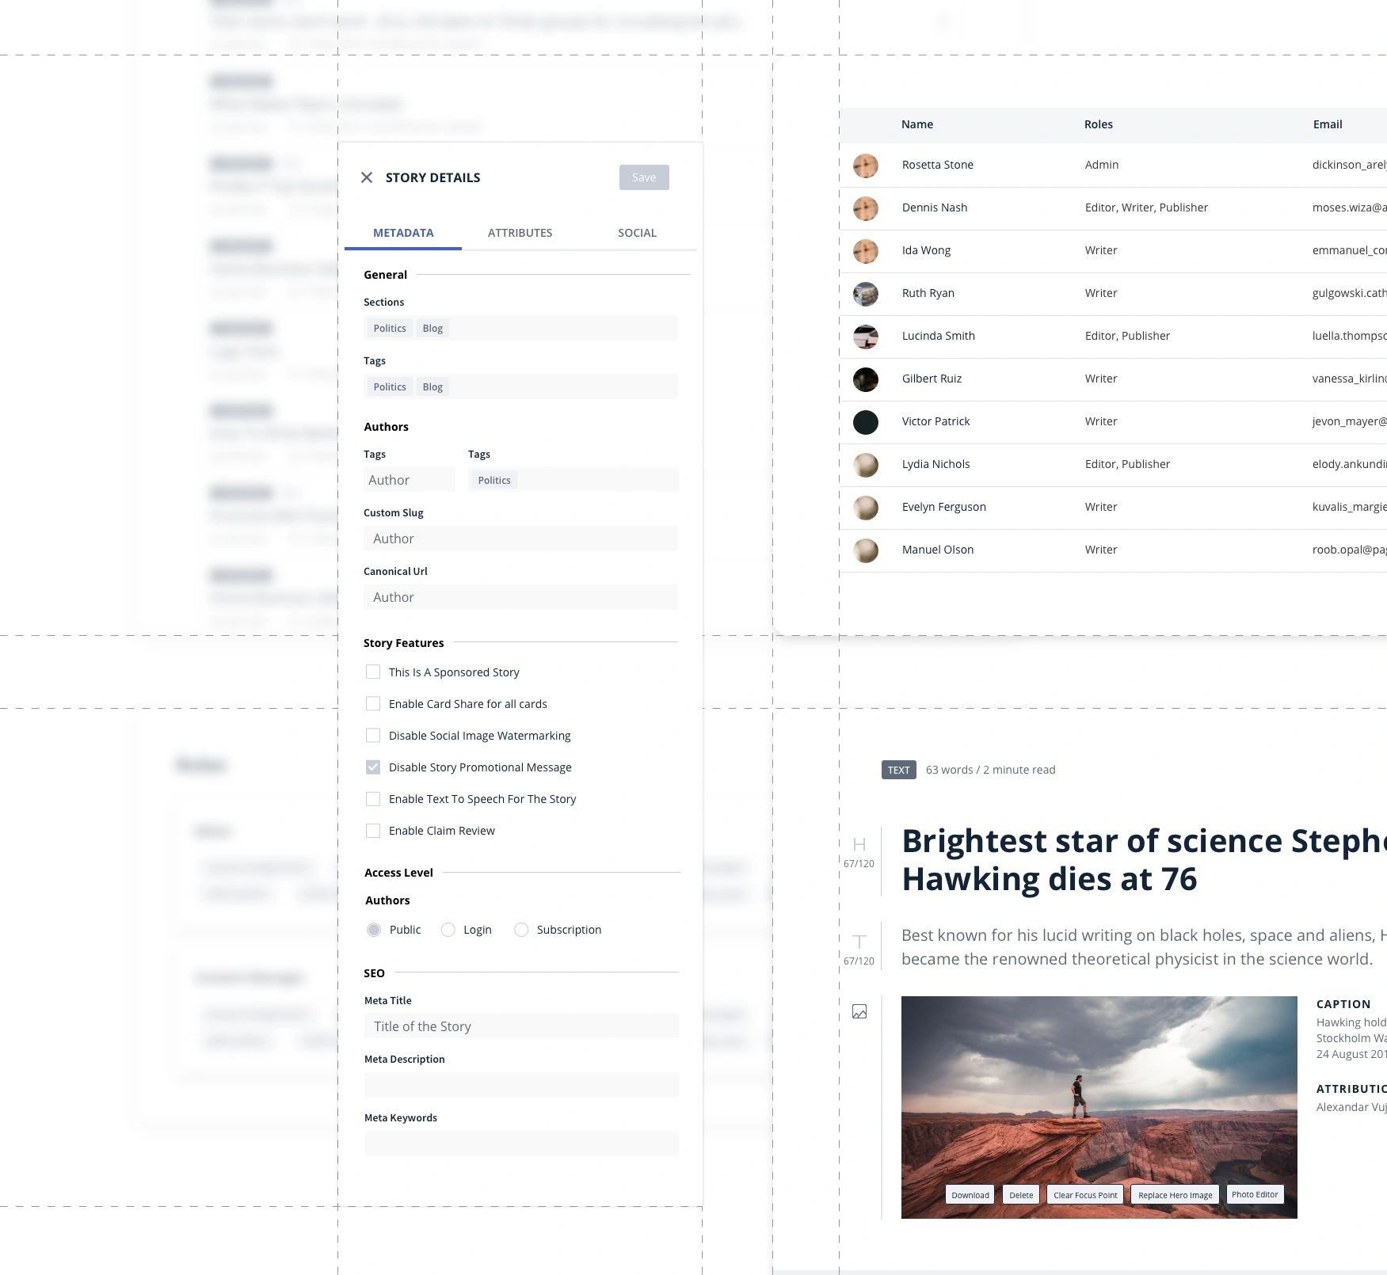This screenshot has width=1387, height=1275.
Task: Open the Social tab
Action: pos(636,232)
